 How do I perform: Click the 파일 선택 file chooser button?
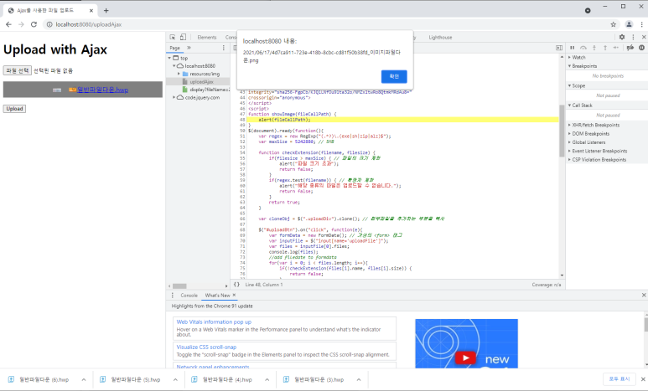click(18, 70)
